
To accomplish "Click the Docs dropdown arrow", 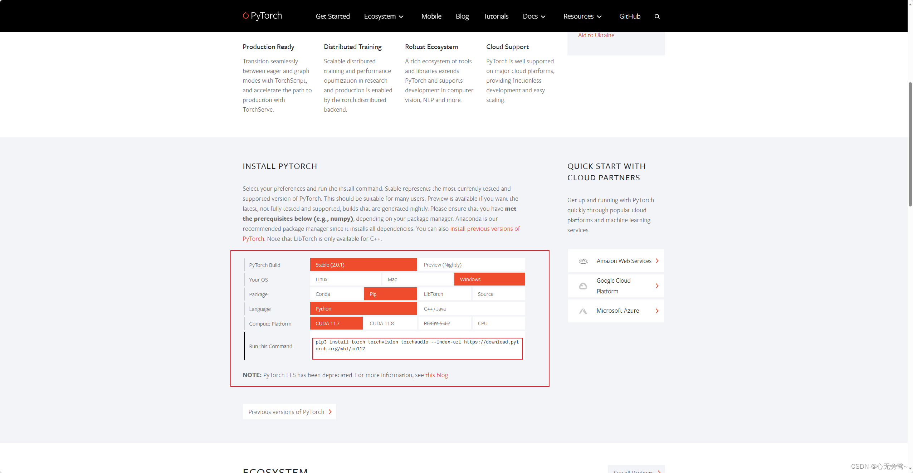I will 543,16.
